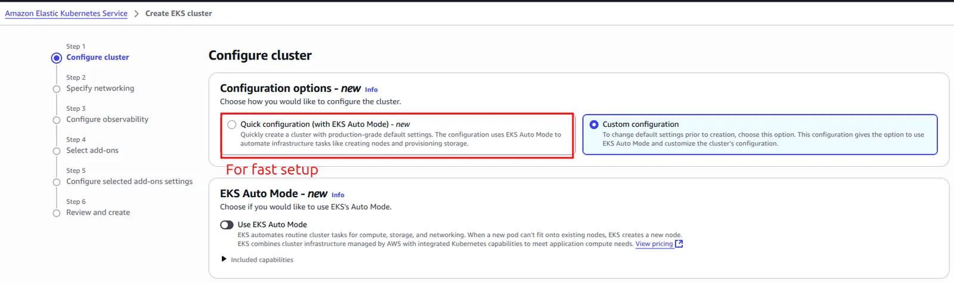Click the Step 2 circle indicator
Image resolution: width=954 pixels, height=283 pixels.
[x=57, y=89]
